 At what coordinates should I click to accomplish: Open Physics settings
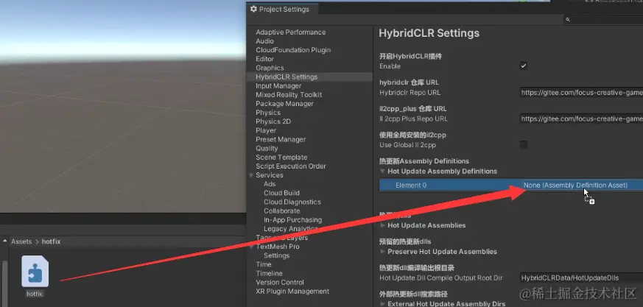268,113
